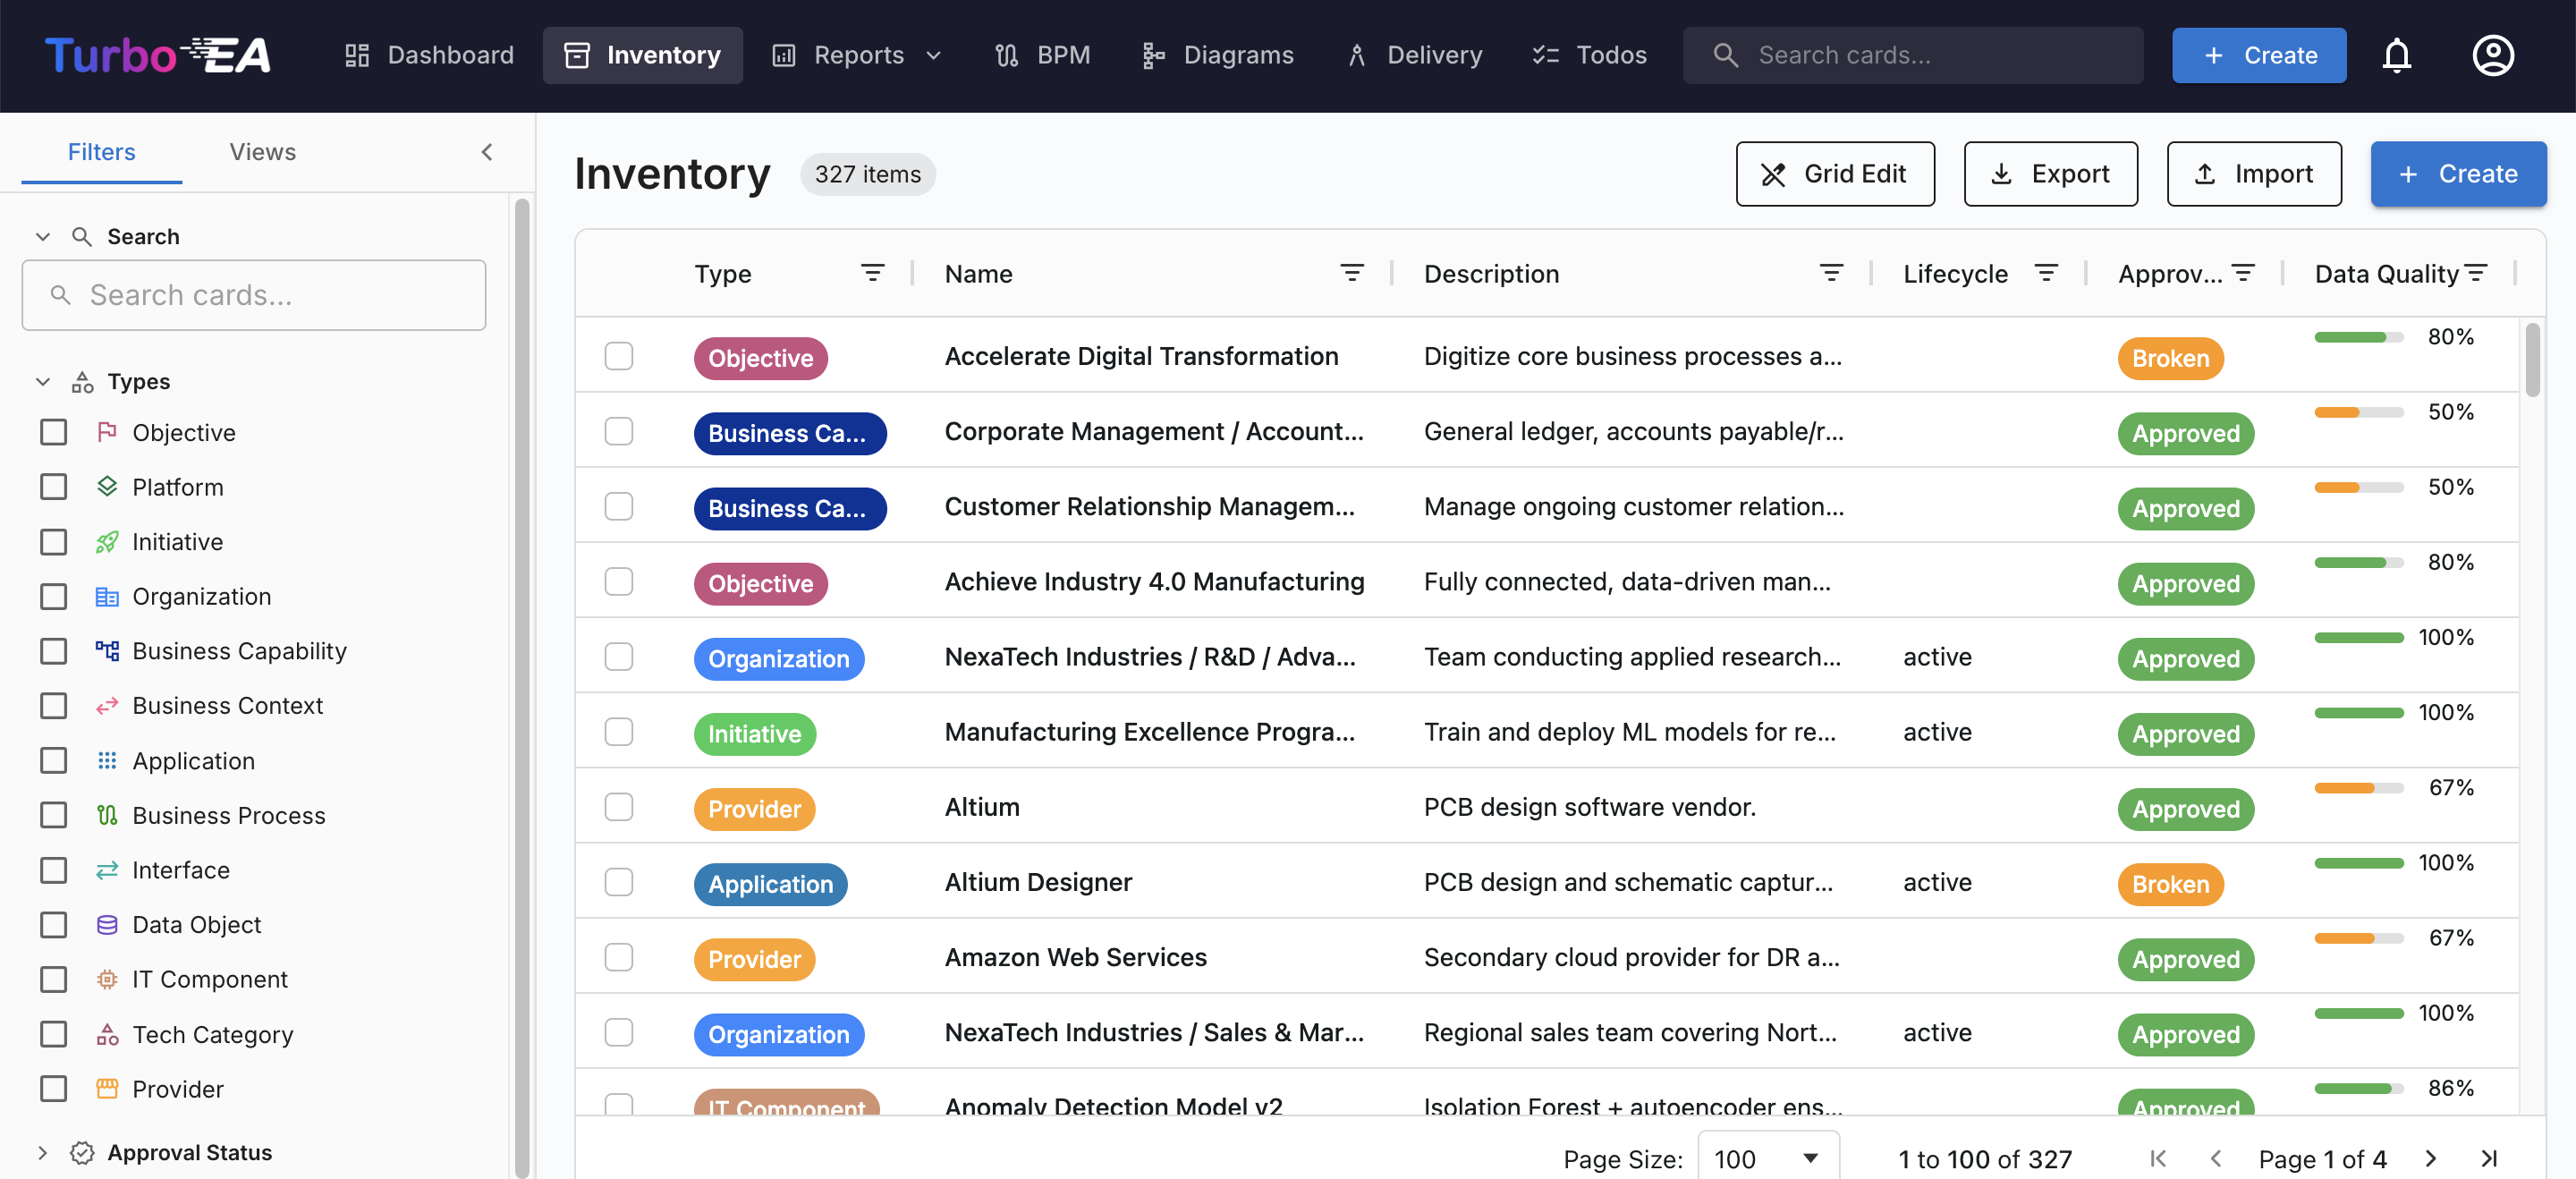Open the user account menu
The image size is (2576, 1179).
(2493, 55)
